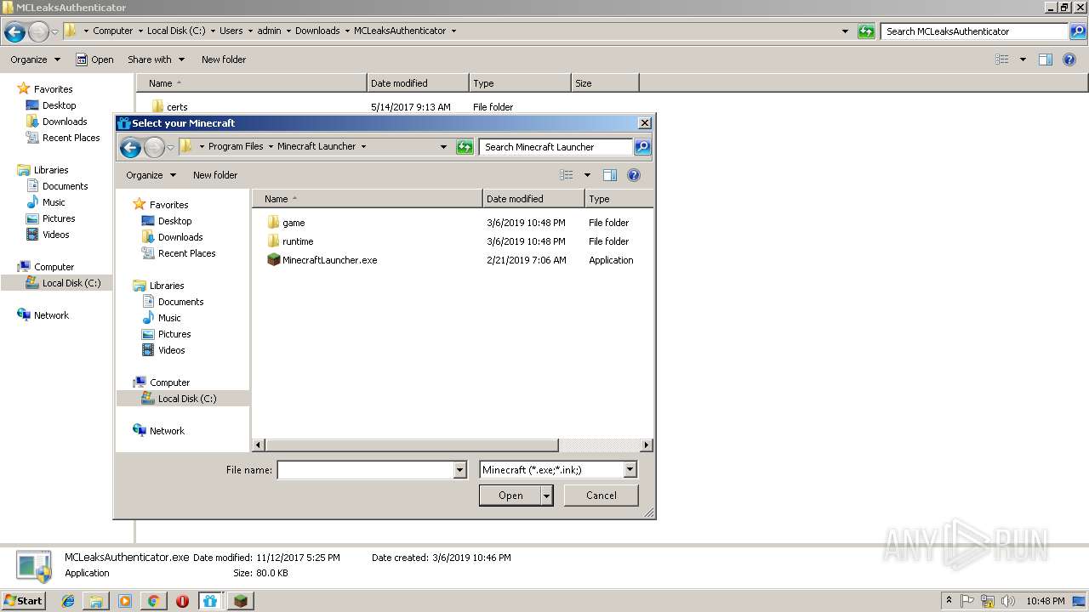1089x612 pixels.
Task: Open the Explorer window's Organize menu
Action: tap(36, 59)
